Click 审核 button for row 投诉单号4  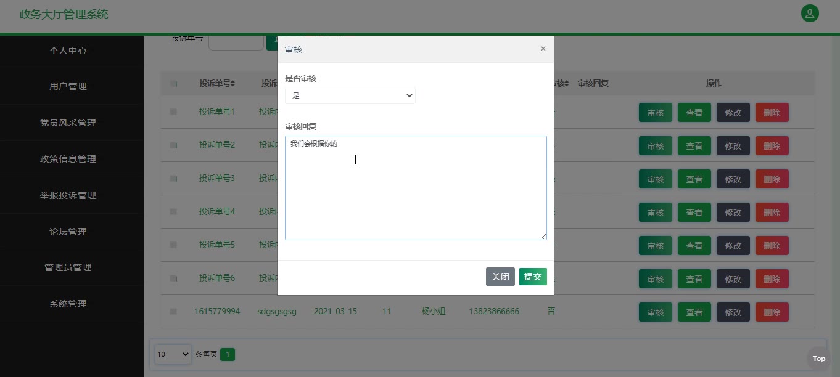(x=656, y=213)
